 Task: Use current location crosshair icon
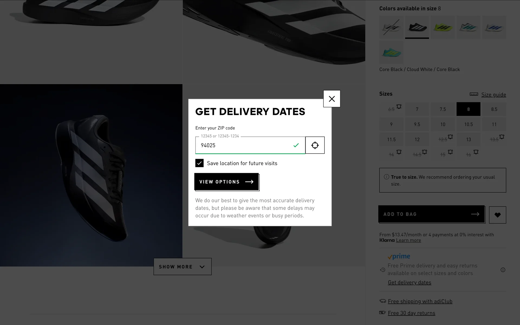[315, 145]
